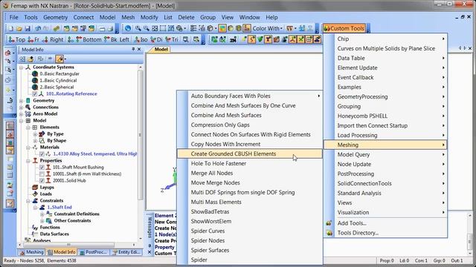Switch to Di (dimetric) view
476x267 pixels.
(156, 39)
